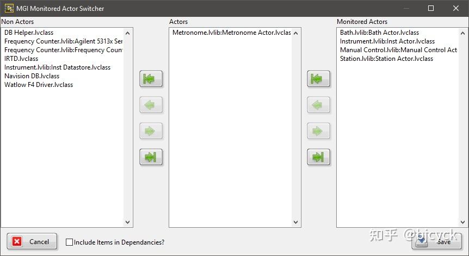Click the Save button
Screen dimensions: 469x256
(436, 241)
